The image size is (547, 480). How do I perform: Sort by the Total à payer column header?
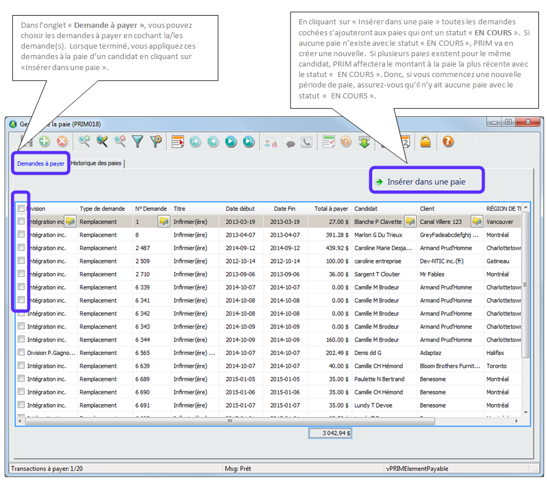coord(331,208)
